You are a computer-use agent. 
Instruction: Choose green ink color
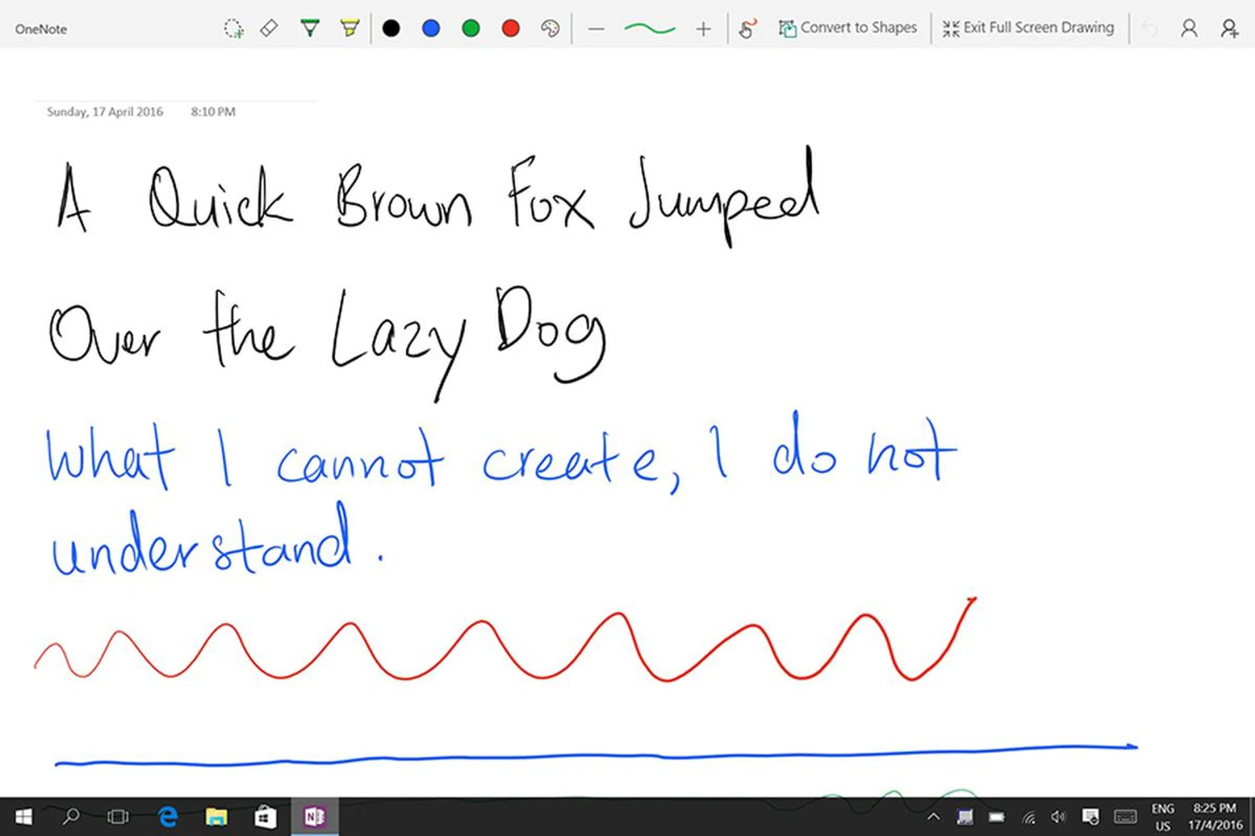(471, 29)
